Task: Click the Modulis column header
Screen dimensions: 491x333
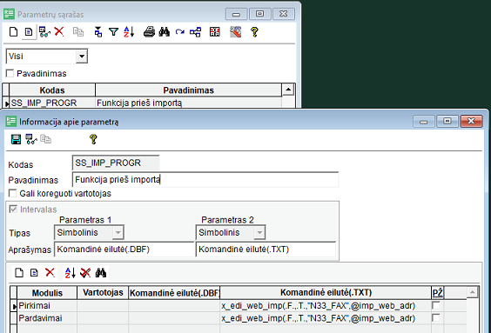Action: [47, 293]
